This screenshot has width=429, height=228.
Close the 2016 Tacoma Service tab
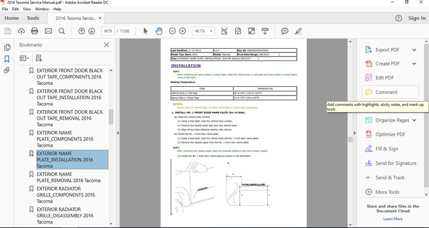(x=100, y=18)
